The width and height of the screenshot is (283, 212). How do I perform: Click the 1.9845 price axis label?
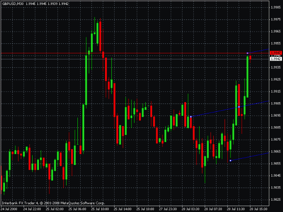click(x=276, y=175)
